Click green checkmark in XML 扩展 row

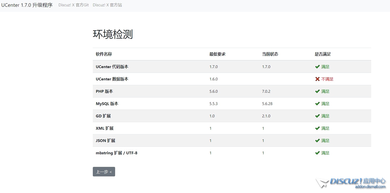tap(317, 128)
